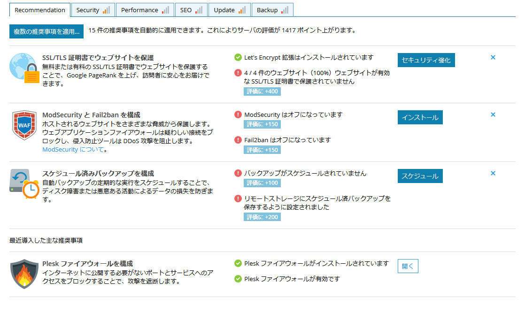The width and height of the screenshot is (525, 313).
Task: Dismiss the scheduled backup recommendation
Action: pyautogui.click(x=493, y=173)
